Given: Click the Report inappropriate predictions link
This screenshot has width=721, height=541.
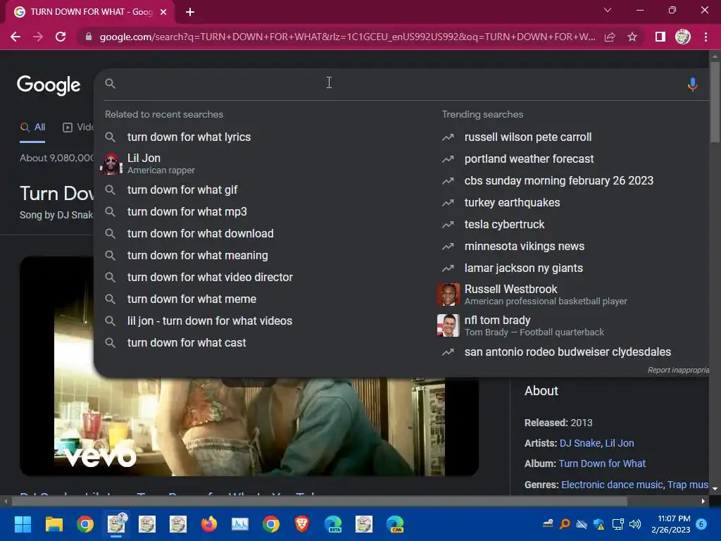Looking at the screenshot, I should 678,370.
